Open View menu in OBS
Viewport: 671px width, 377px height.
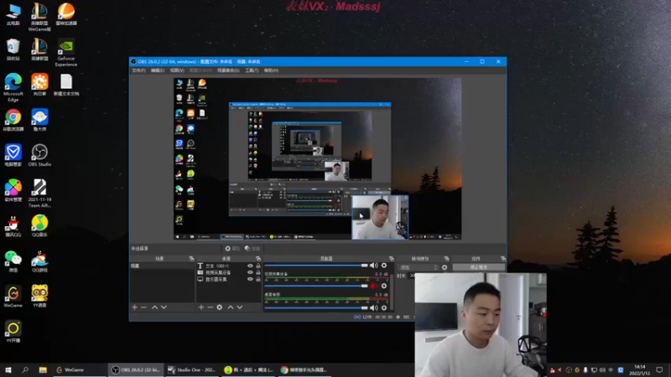[177, 70]
